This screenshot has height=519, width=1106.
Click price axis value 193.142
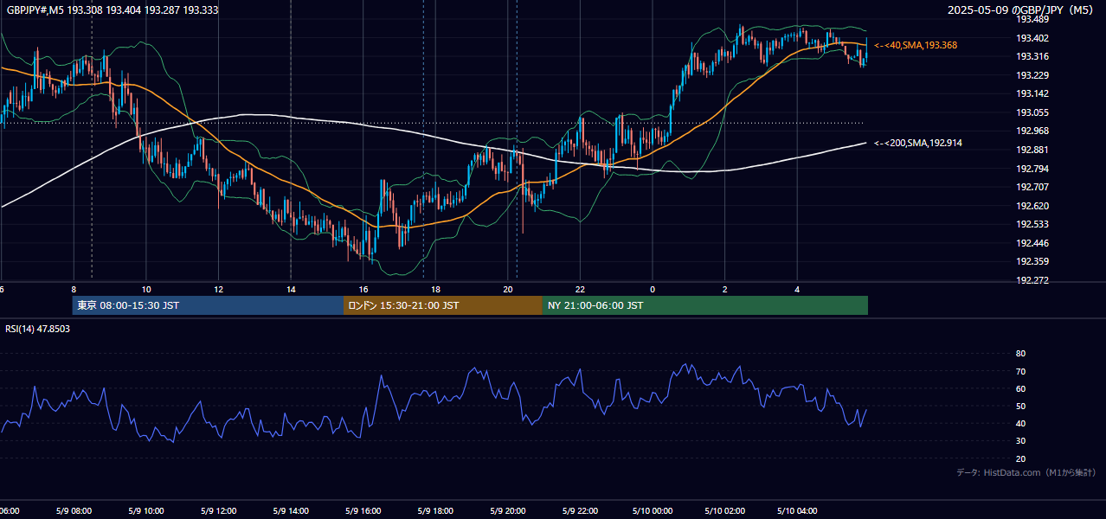point(1032,93)
